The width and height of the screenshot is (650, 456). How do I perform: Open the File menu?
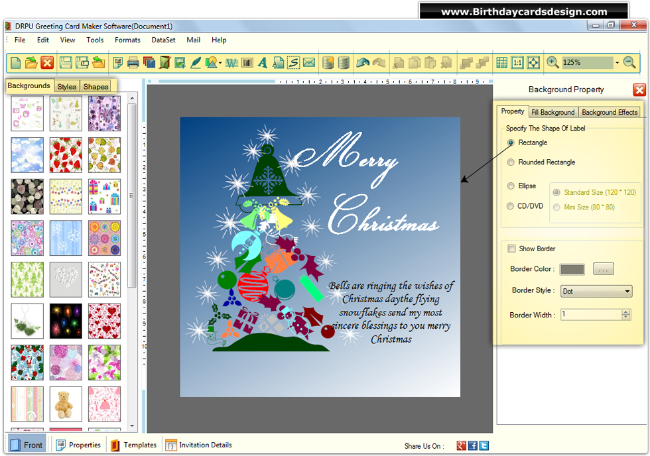20,40
